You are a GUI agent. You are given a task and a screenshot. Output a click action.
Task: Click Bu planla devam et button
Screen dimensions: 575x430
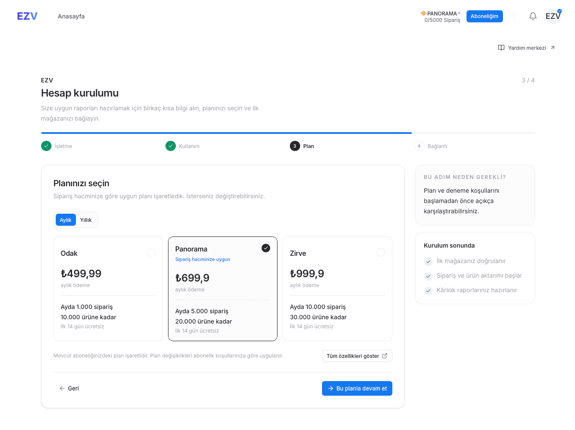pos(357,388)
